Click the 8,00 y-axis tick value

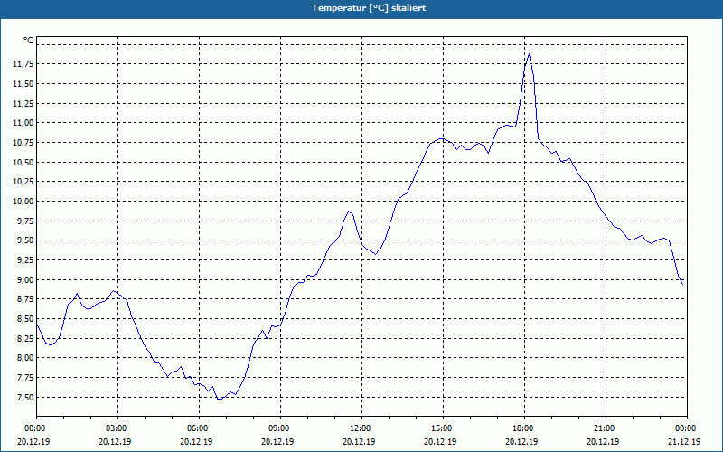[24, 358]
